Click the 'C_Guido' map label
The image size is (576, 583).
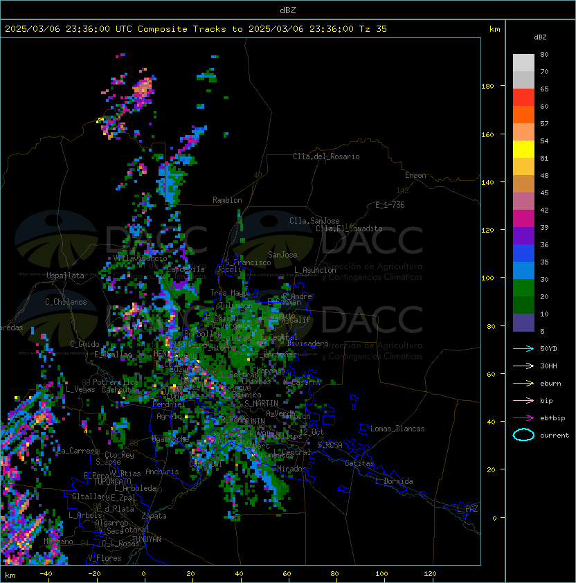click(x=84, y=344)
